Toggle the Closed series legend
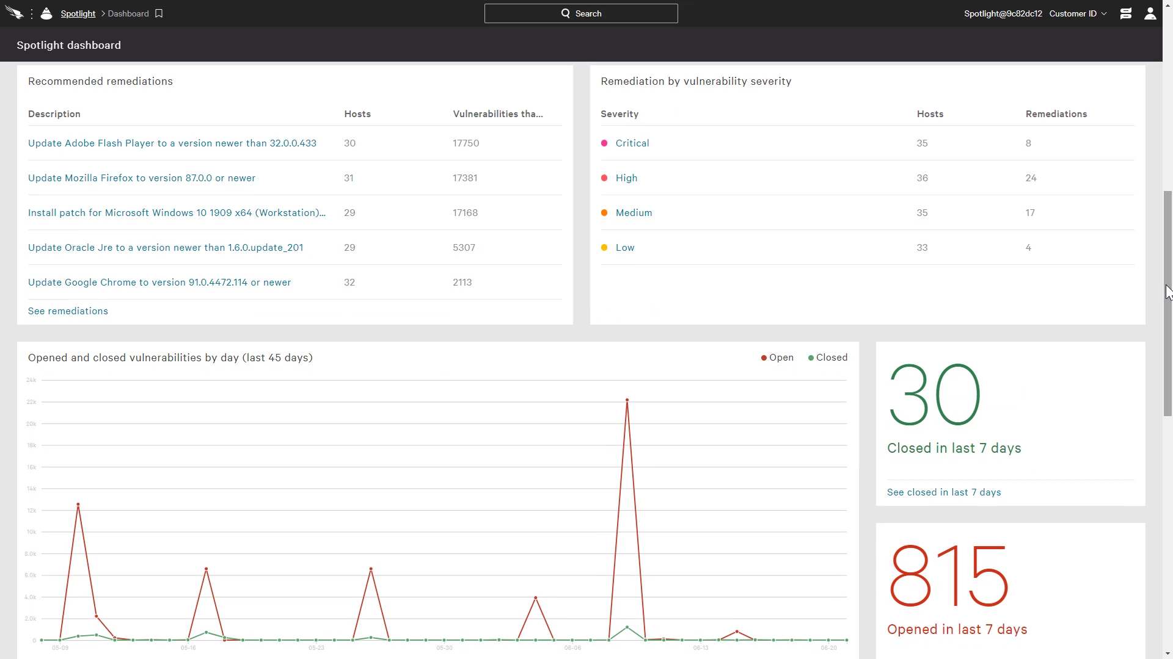The width and height of the screenshot is (1173, 659). click(828, 358)
